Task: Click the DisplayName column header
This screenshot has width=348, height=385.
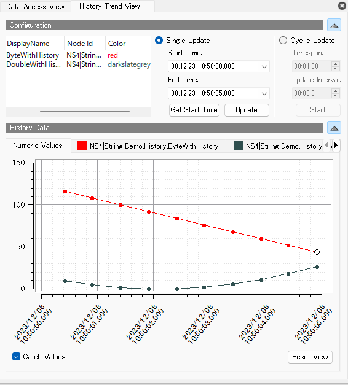Action: (35, 44)
